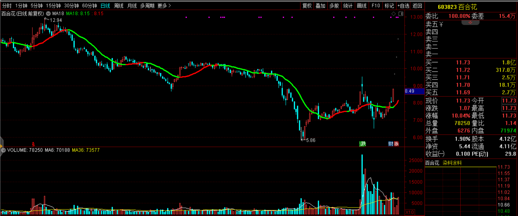Click the PE(动) 29.8 value

(x=510, y=154)
